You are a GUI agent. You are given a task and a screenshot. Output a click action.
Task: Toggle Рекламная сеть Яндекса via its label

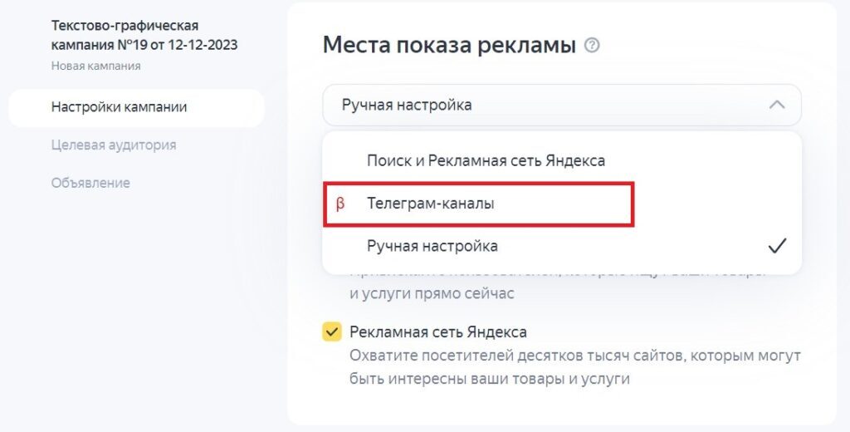point(438,332)
